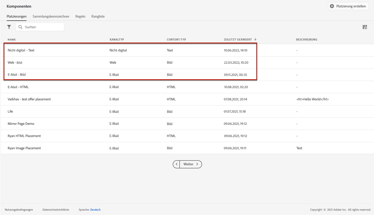Click plus icon in Platzierung erstellen
374x215 pixels.
point(332,6)
